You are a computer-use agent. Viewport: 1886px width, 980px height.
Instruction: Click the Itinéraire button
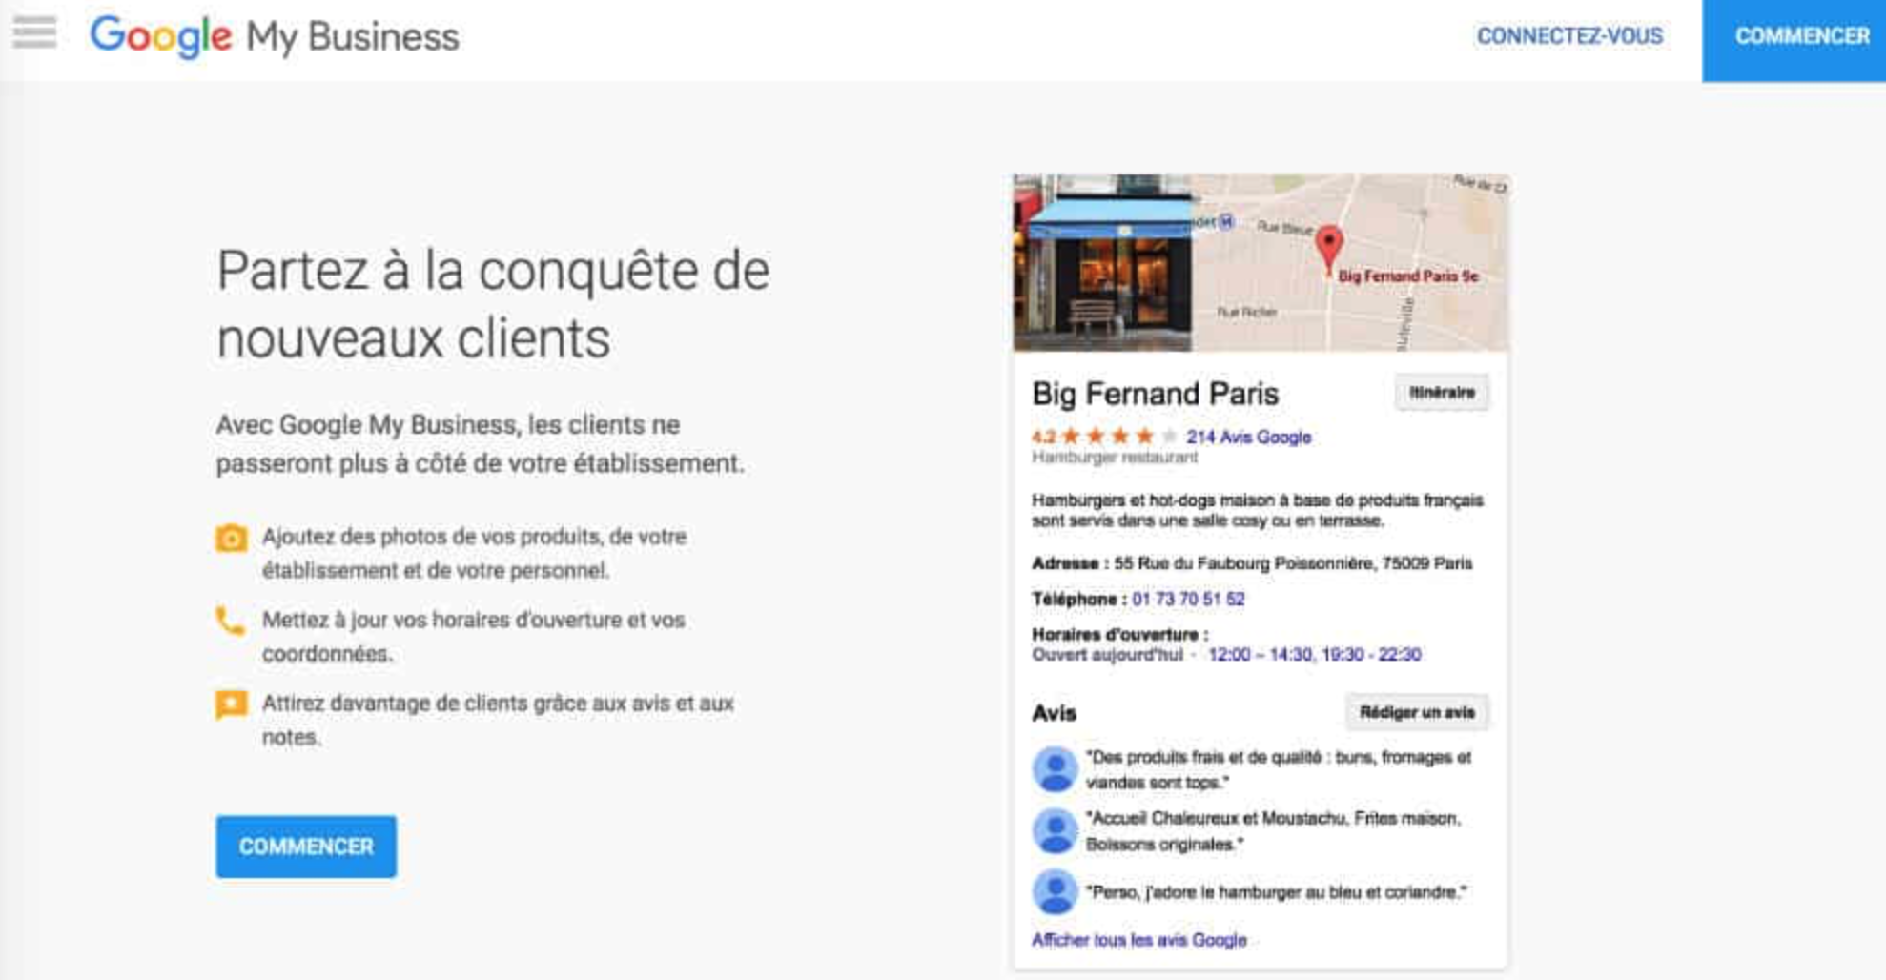pyautogui.click(x=1442, y=393)
